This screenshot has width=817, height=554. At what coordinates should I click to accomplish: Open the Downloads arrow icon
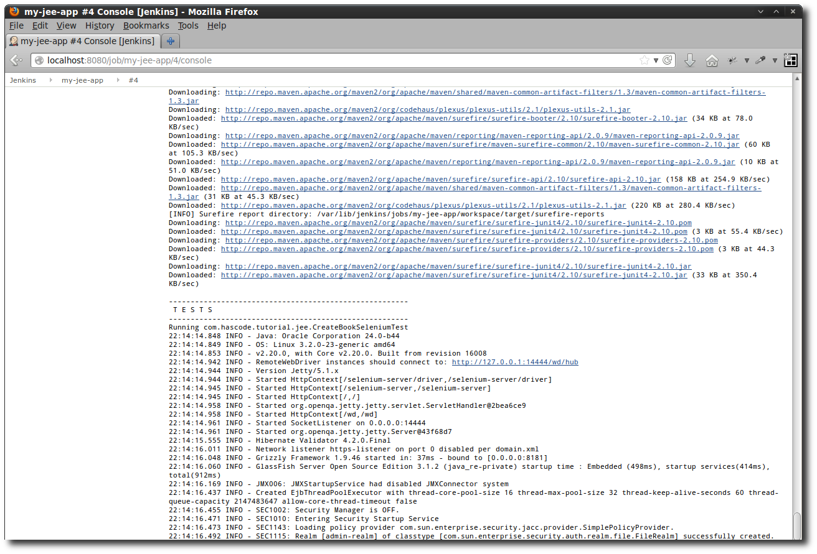coord(689,60)
